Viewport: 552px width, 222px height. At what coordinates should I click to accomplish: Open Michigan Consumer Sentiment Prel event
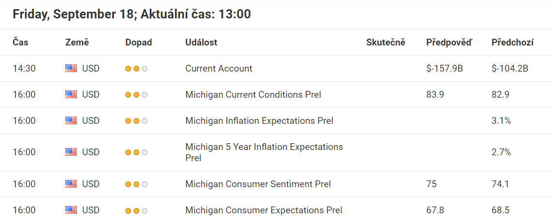point(258,184)
